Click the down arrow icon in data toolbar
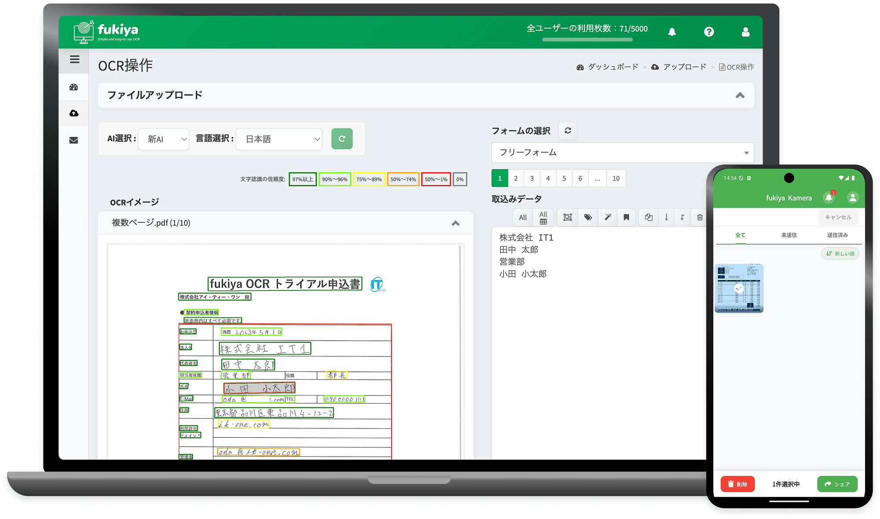 [666, 217]
